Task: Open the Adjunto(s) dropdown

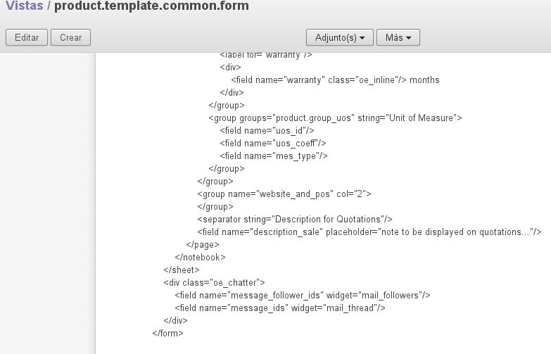Action: pyautogui.click(x=339, y=37)
